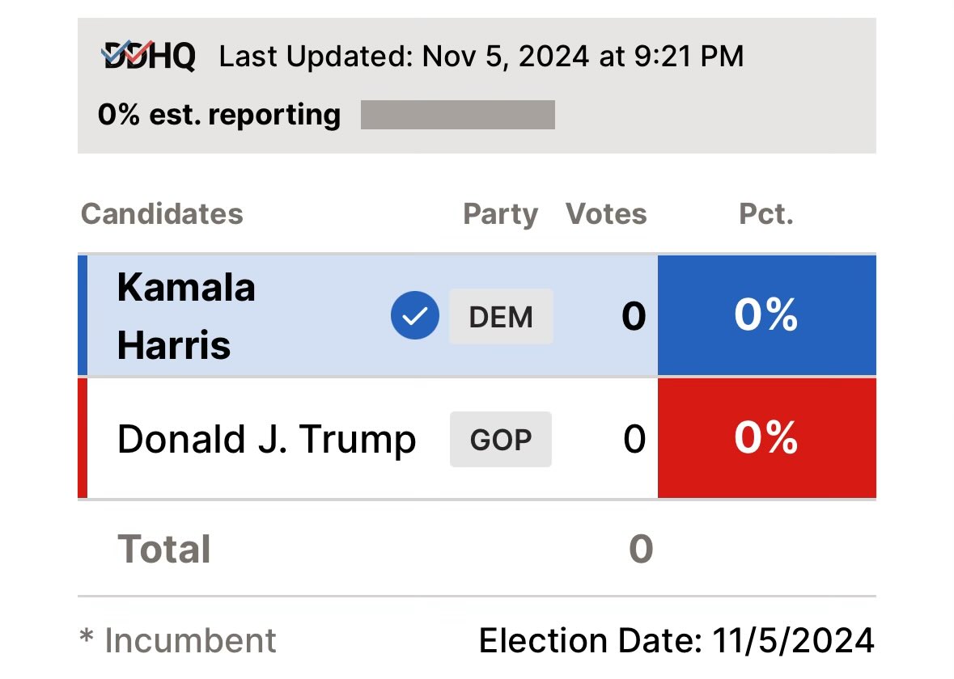Click the blue winner checkmark icon
954x679 pixels.
tap(414, 316)
